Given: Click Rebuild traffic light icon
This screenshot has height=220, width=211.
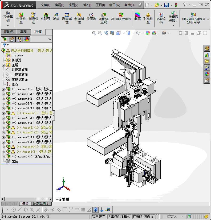Looking at the screenshot, I should coord(176,5).
